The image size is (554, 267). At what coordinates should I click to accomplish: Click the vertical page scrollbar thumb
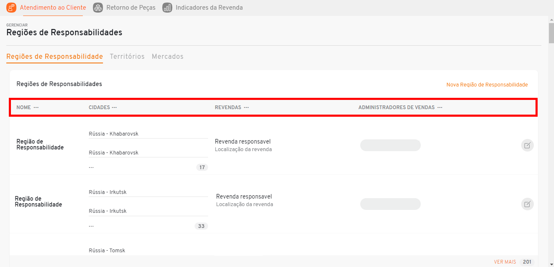click(551, 34)
